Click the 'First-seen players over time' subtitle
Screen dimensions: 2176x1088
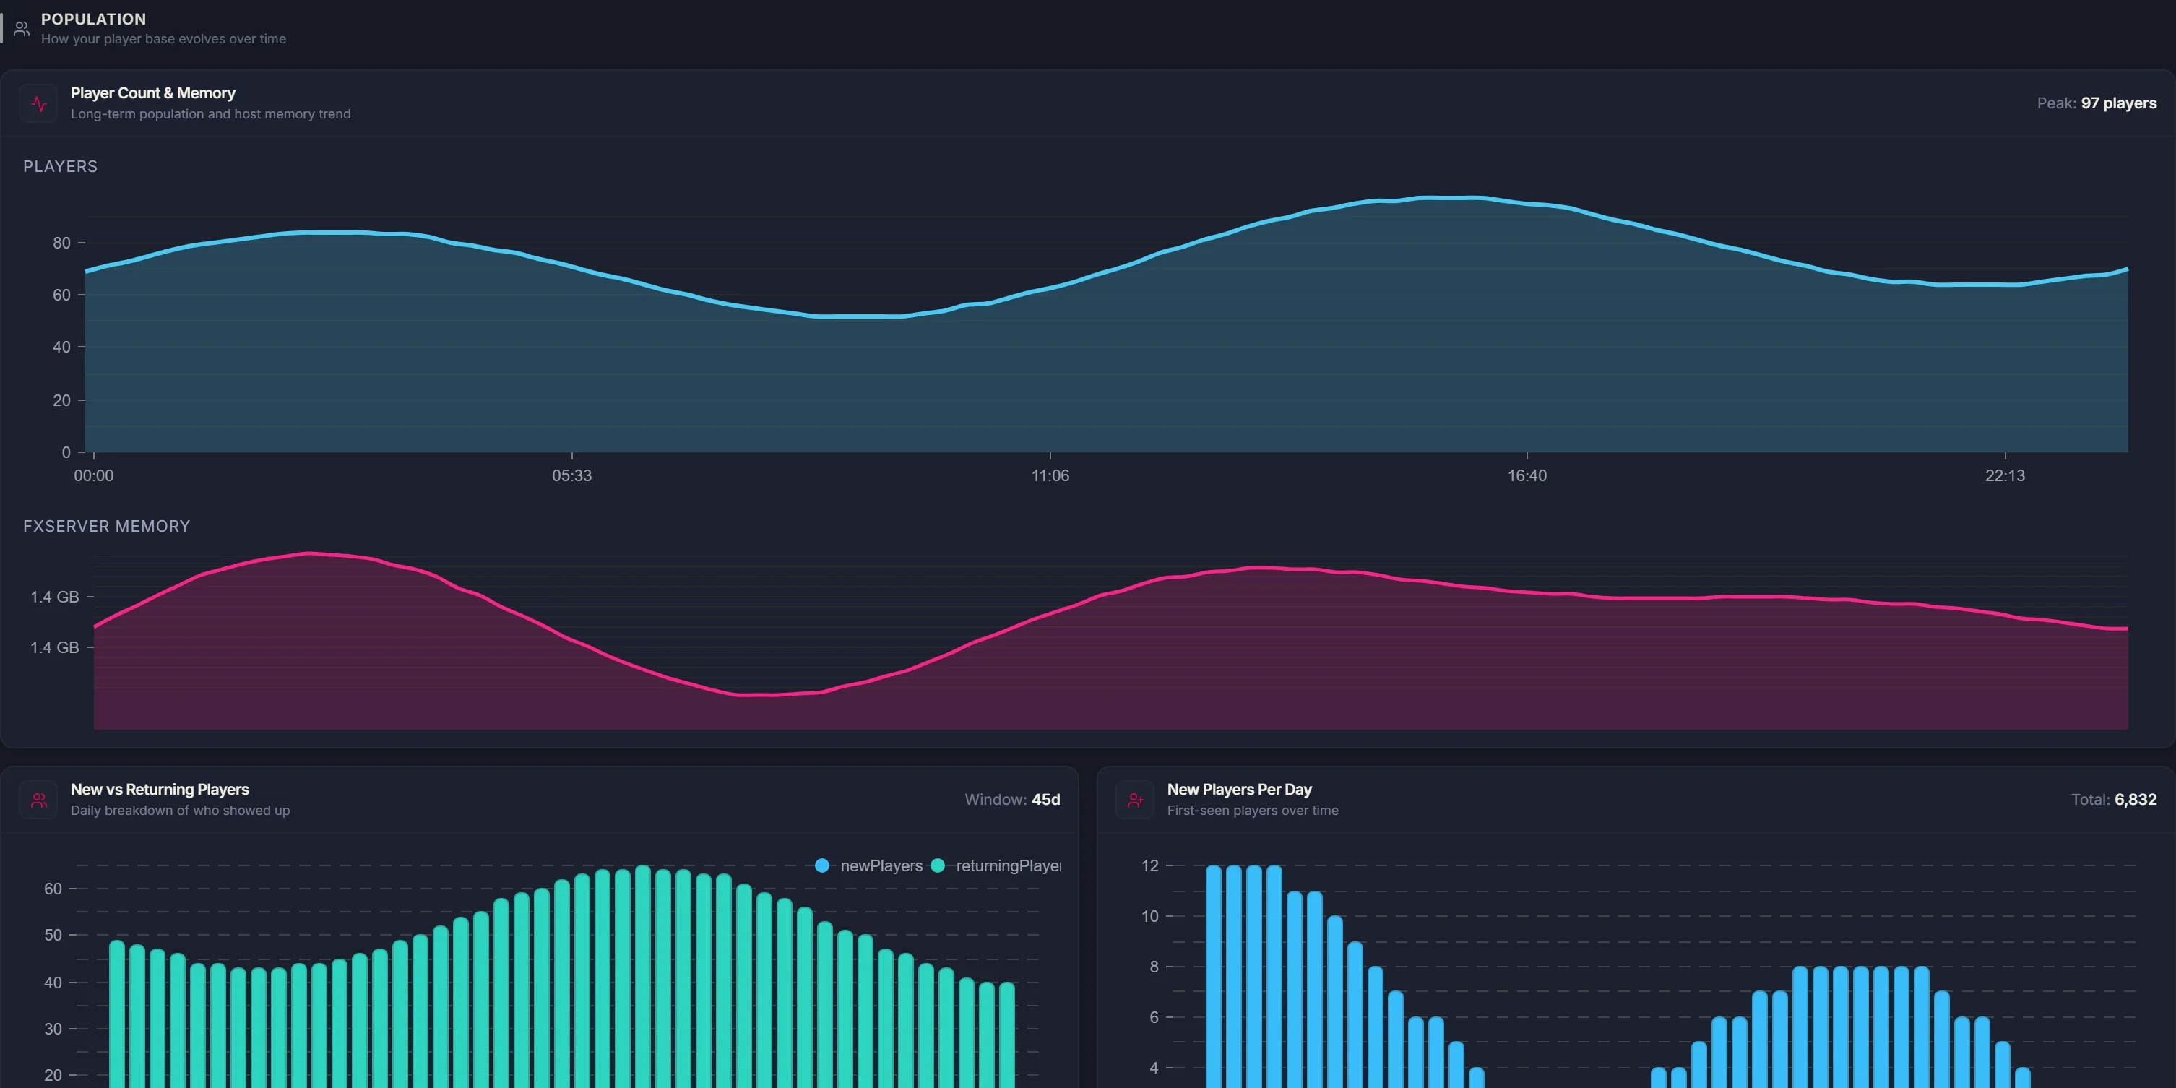point(1253,810)
